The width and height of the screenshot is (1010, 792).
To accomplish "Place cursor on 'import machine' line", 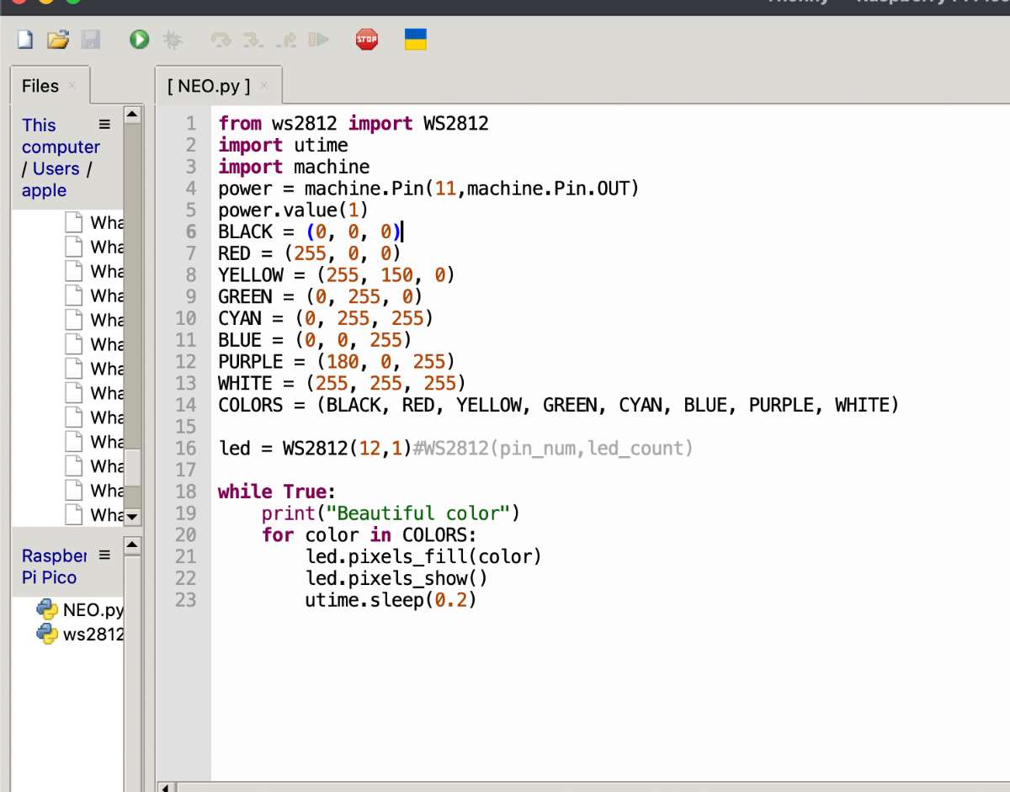I will coord(294,167).
